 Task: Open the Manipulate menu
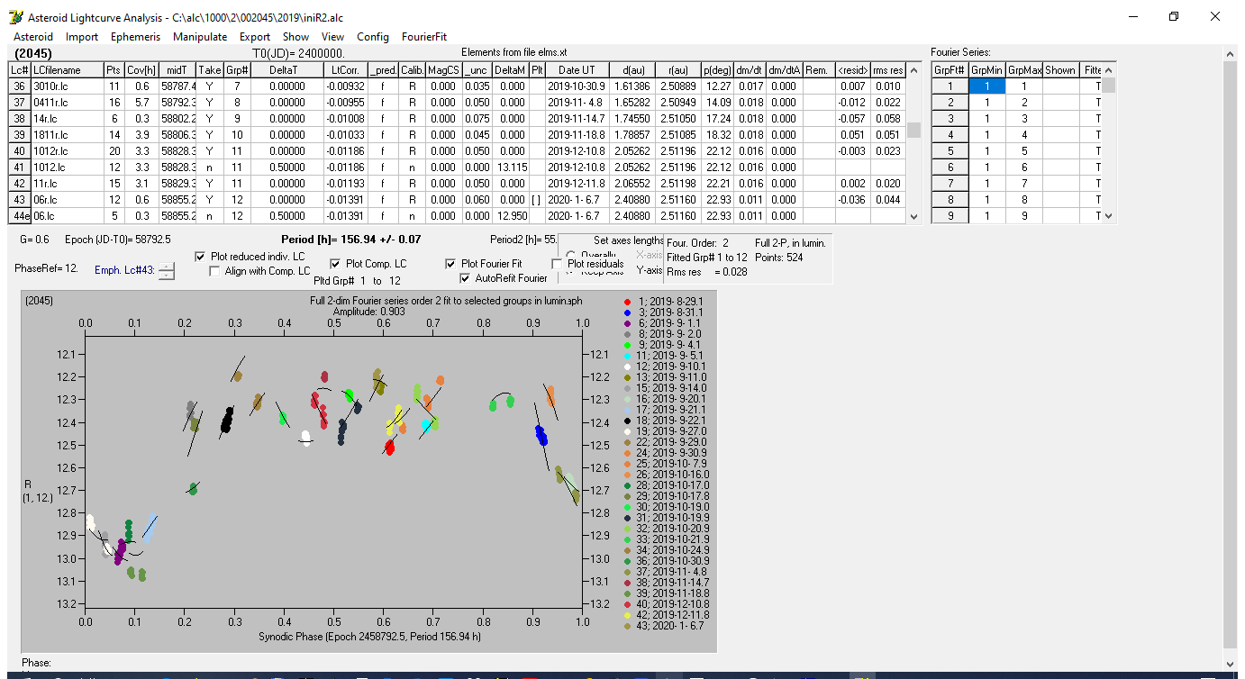coord(200,37)
